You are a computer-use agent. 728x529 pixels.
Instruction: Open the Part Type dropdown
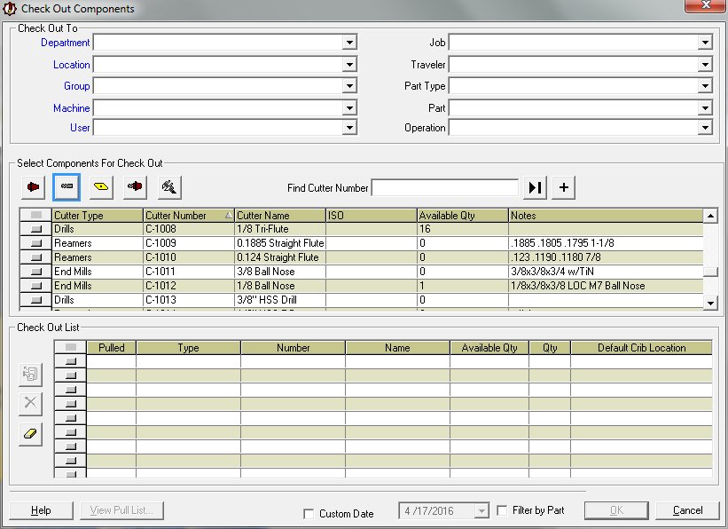pyautogui.click(x=705, y=85)
